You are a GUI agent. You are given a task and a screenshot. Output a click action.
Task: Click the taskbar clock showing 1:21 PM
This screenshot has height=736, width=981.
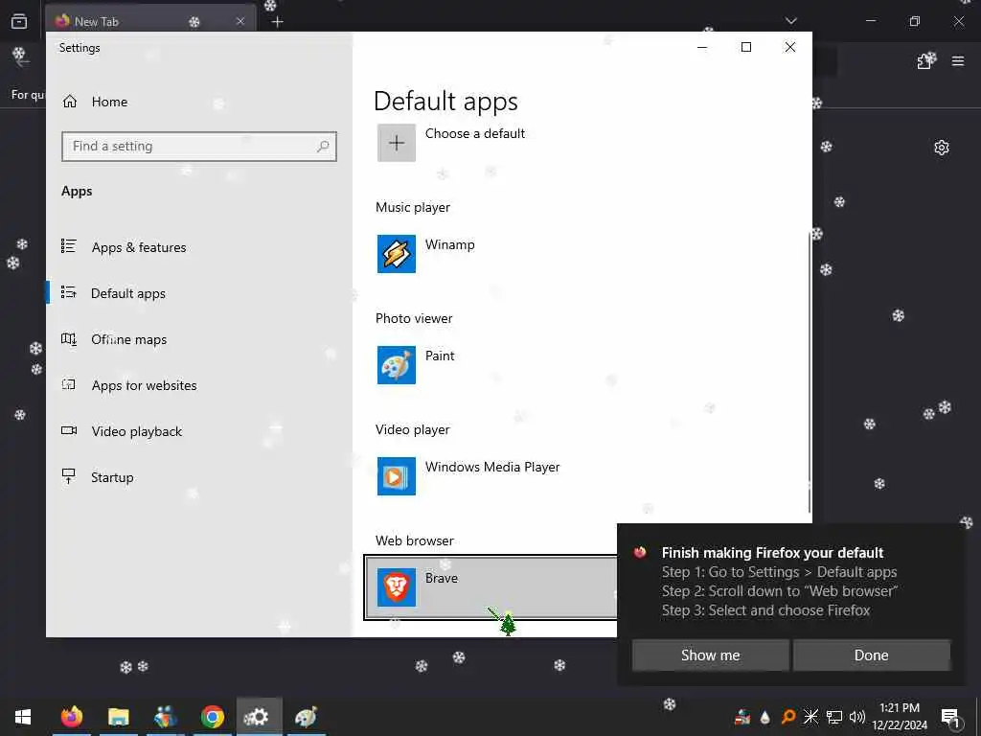coord(899,717)
